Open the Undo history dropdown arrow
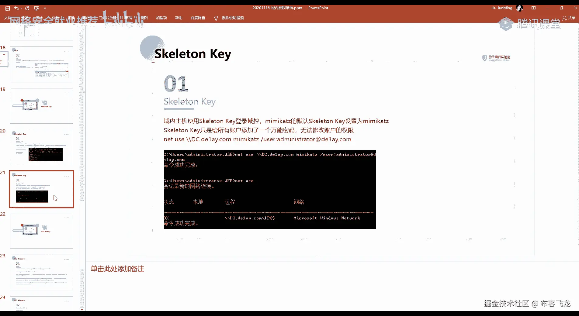Screen dimensions: 579x316 coord(21,9)
